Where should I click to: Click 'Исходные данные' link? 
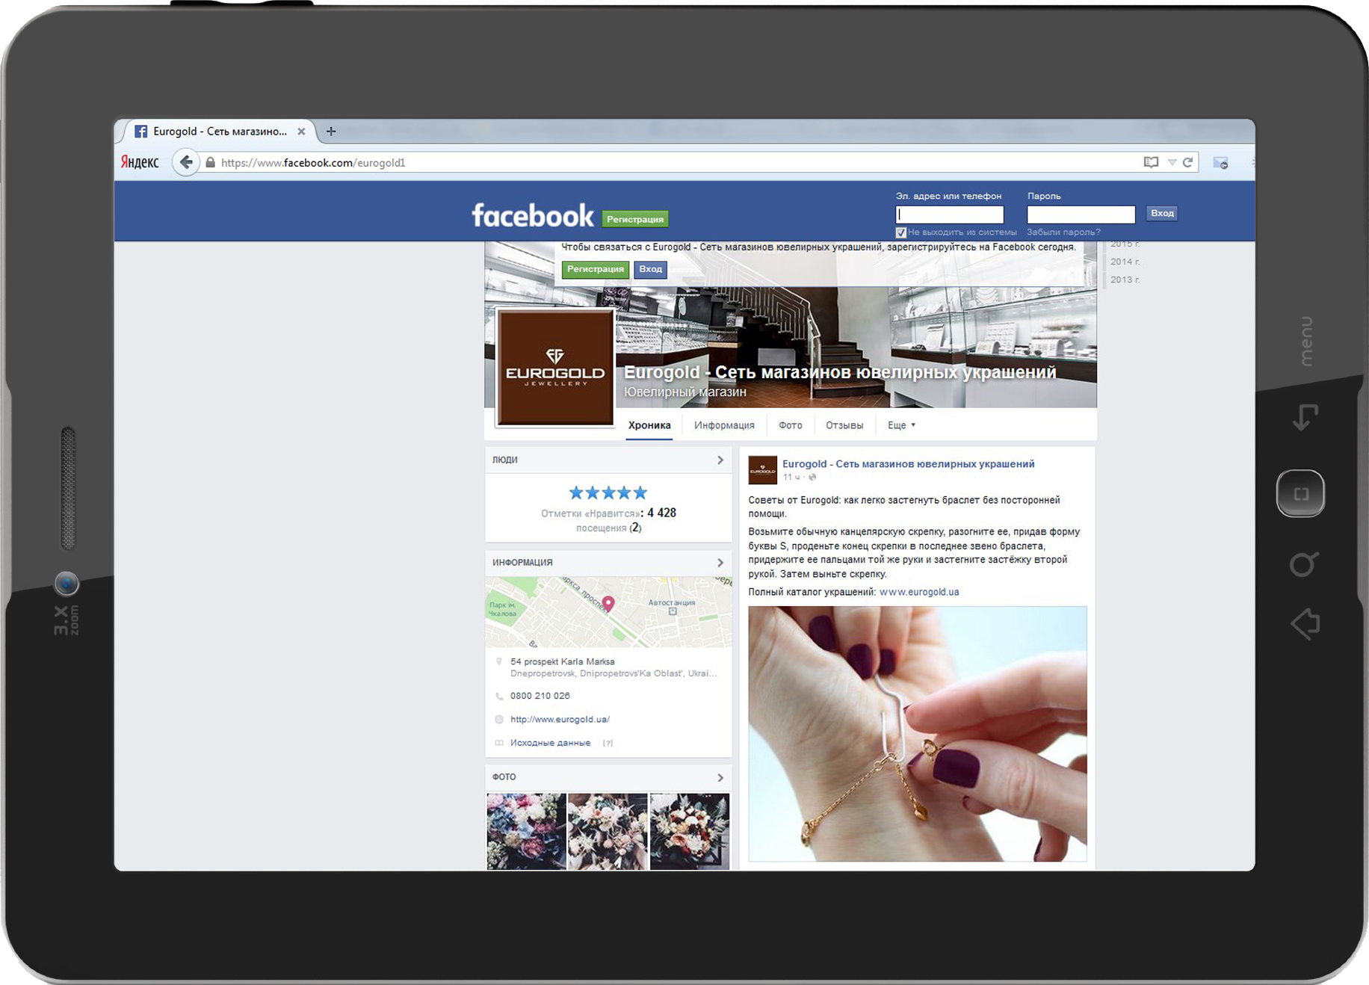click(550, 743)
